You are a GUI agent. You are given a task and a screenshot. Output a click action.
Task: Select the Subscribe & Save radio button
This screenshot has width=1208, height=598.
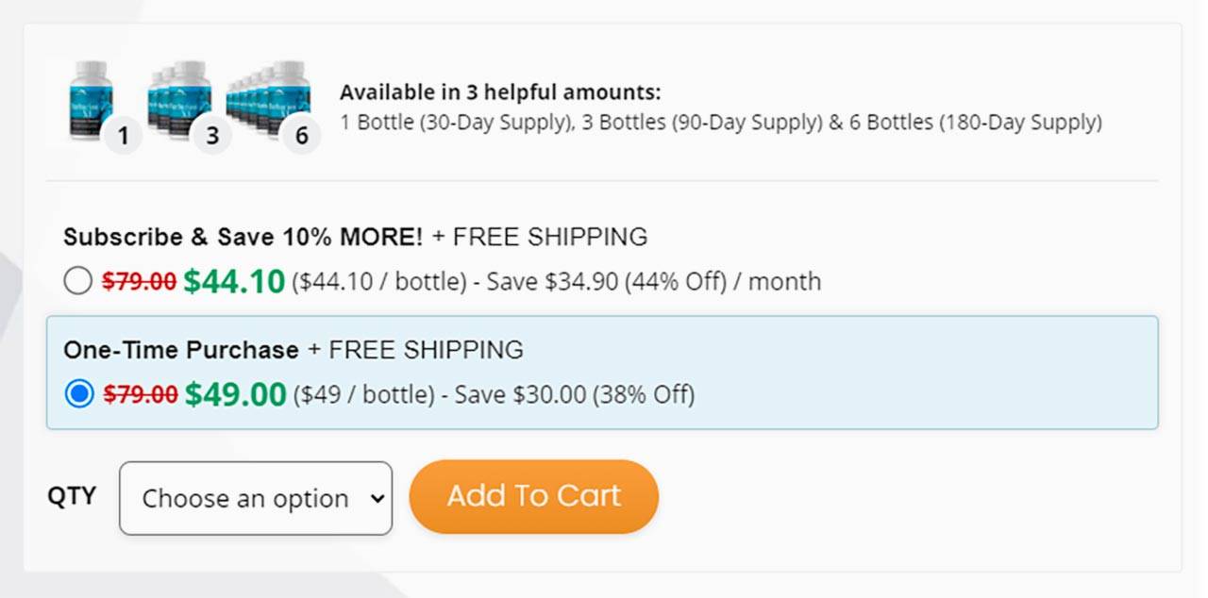point(78,281)
